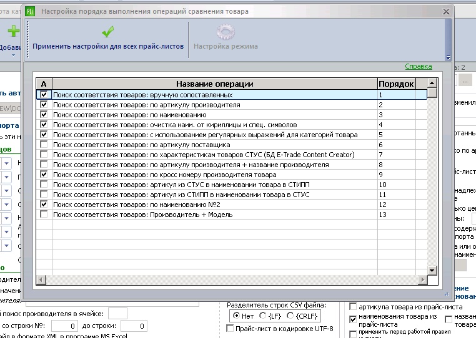Toggle checkbox for по наименованию row 3
This screenshot has height=338, width=476.
pyautogui.click(x=44, y=115)
